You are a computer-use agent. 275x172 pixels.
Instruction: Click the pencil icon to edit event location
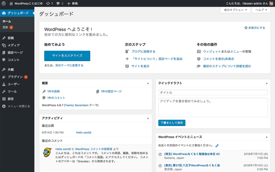[x=217, y=146]
